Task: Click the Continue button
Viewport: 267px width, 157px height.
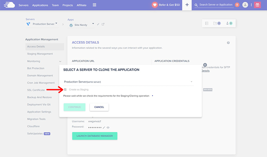Action: [74, 107]
